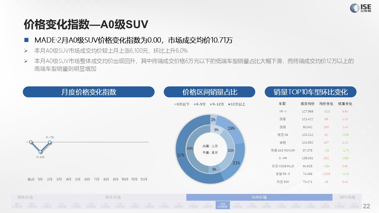Click the -1.7% weight change cell
The height and width of the screenshot is (213, 379).
pyautogui.click(x=345, y=151)
